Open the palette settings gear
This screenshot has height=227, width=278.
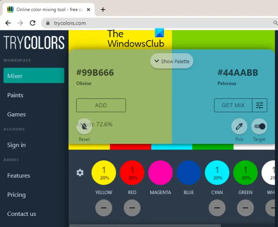point(80,173)
